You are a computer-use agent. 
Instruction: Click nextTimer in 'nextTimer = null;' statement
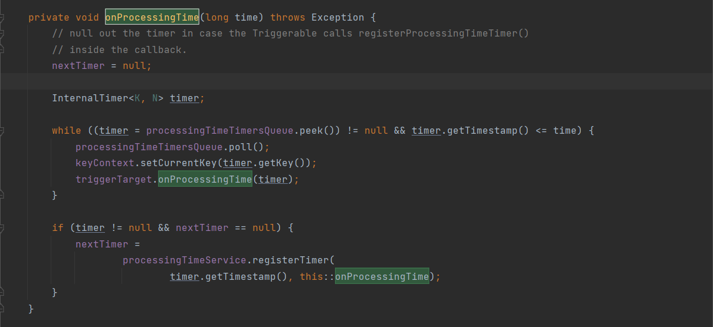point(78,66)
